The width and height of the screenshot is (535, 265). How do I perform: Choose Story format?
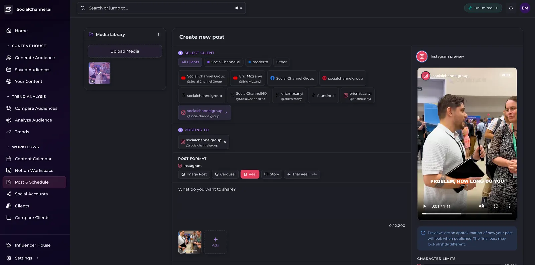coord(272,174)
